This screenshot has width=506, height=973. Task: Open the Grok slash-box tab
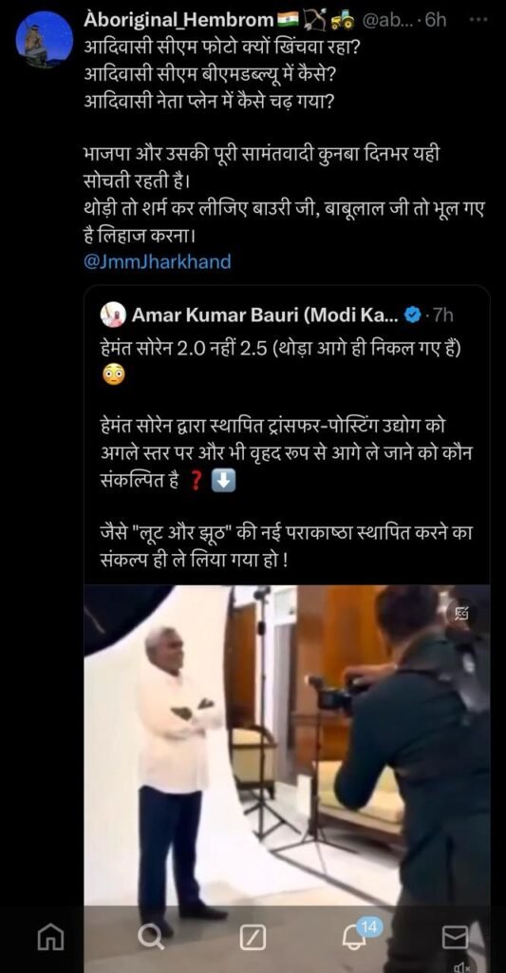[x=253, y=937]
